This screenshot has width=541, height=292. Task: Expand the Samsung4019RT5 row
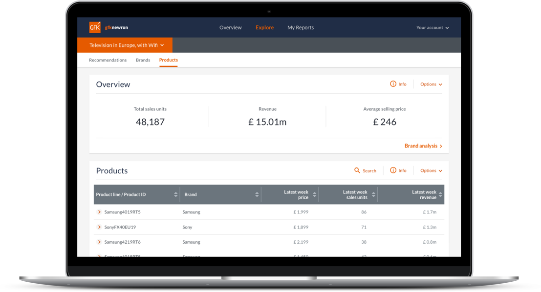99,212
